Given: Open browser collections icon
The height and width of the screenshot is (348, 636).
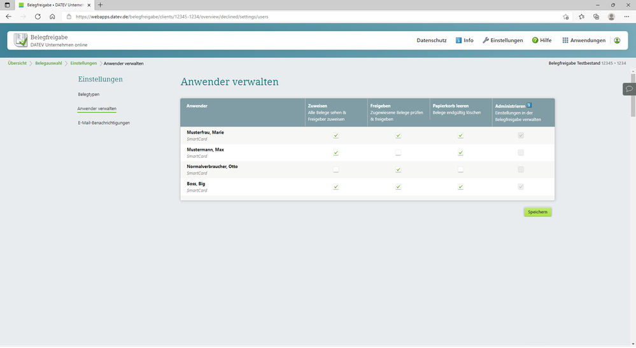Looking at the screenshot, I should (x=597, y=17).
